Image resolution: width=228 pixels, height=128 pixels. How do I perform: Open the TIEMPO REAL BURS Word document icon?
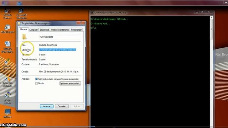(x=7, y=47)
